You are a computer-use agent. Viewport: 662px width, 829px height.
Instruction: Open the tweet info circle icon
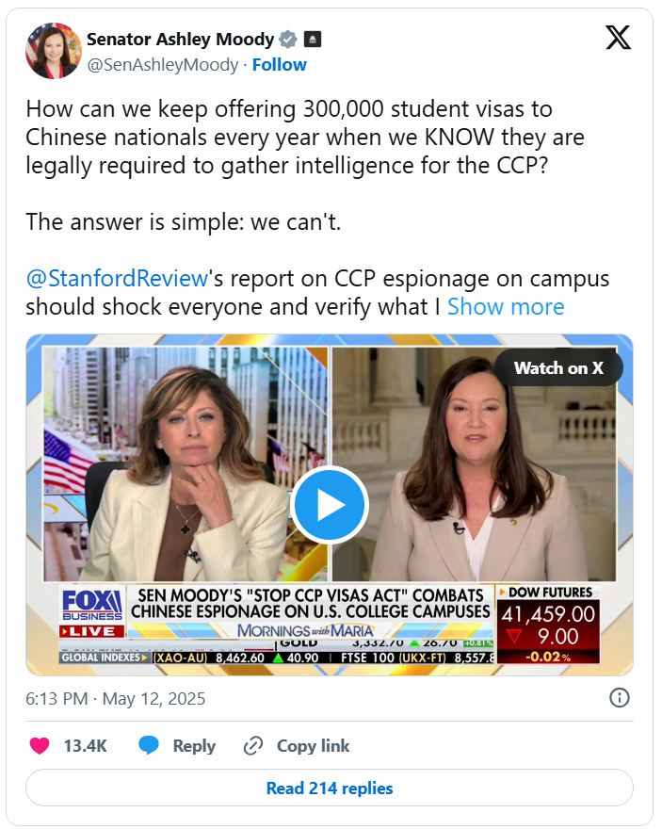[x=620, y=698]
